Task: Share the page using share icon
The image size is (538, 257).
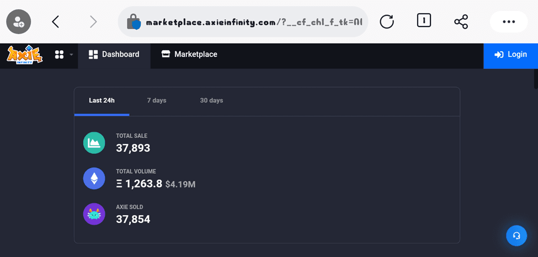Action: point(461,22)
